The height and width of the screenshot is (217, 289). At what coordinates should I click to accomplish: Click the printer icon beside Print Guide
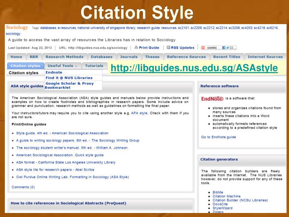pos(136,47)
